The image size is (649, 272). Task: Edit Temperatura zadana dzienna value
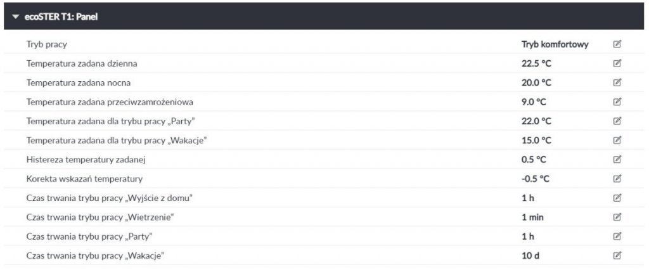click(x=617, y=63)
